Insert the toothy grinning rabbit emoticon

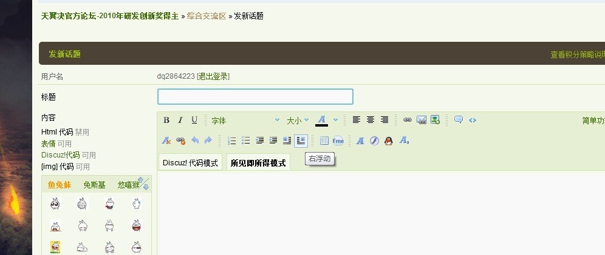[x=82, y=204]
